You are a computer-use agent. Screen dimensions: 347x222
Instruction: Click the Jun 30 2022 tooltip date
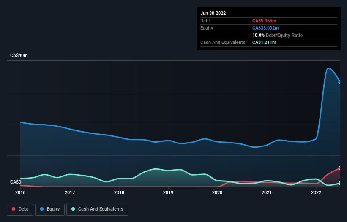coord(213,13)
